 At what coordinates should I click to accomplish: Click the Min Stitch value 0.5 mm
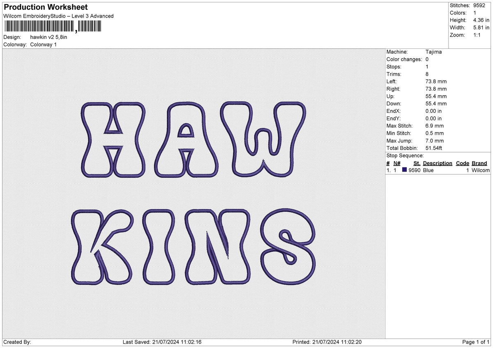[435, 133]
